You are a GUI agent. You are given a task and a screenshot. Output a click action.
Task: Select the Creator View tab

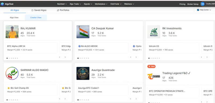click(x=36, y=18)
